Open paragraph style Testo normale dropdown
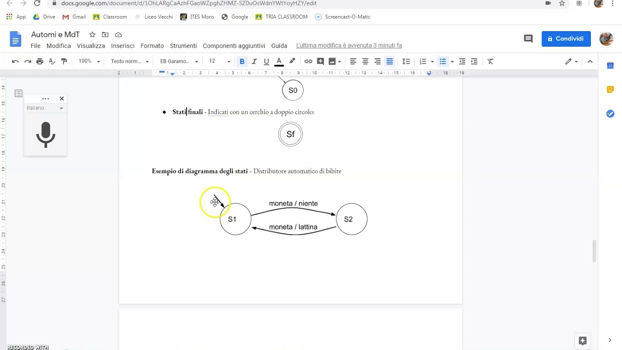Screen dimensions: 622x350 pos(130,61)
